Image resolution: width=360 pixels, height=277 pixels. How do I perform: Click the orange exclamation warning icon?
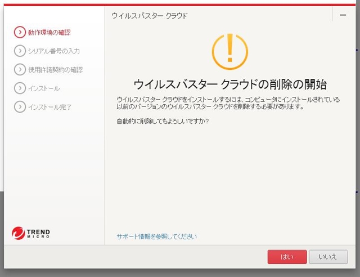tap(230, 51)
